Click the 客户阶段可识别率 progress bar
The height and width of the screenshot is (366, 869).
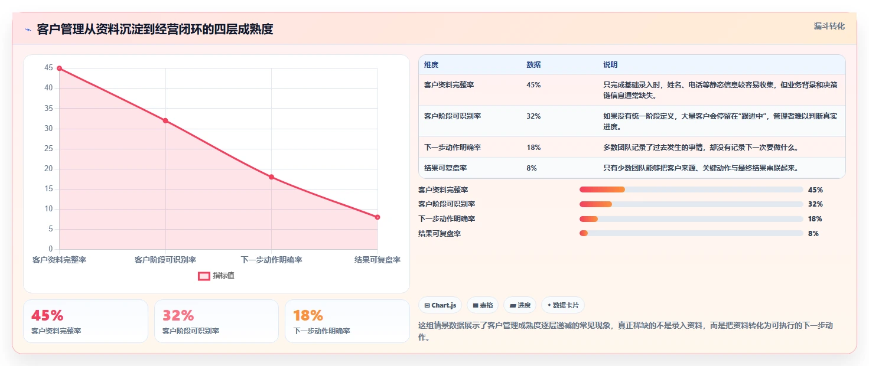(x=691, y=204)
